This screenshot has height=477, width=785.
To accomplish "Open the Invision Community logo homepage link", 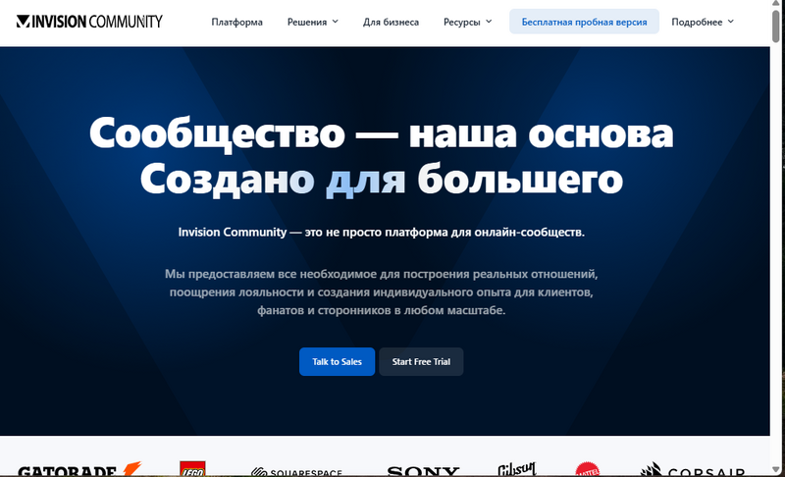I will (x=89, y=22).
